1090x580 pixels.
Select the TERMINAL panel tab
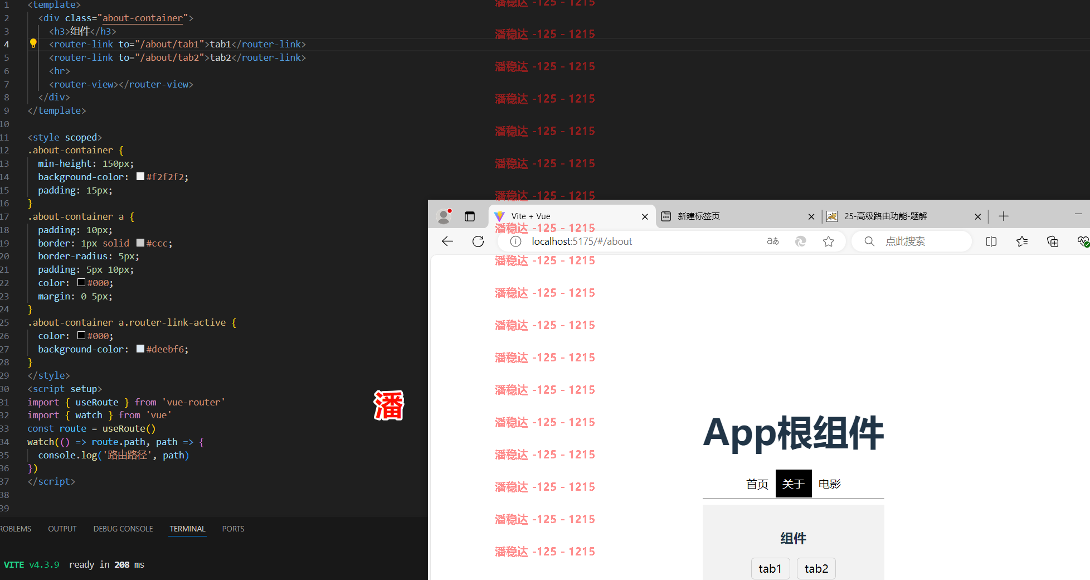coord(187,529)
